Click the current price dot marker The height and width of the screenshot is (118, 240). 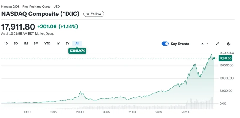(x=214, y=58)
